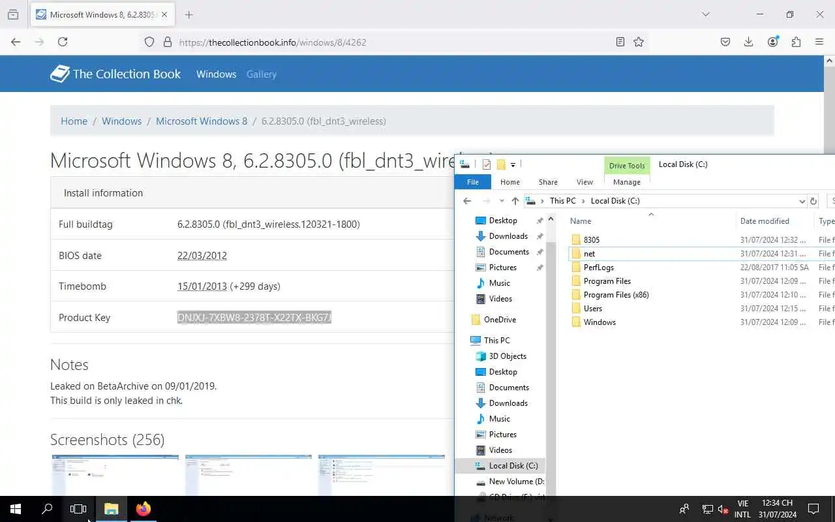The height and width of the screenshot is (522, 835).
Task: Open Windows Start menu
Action: [15, 509]
